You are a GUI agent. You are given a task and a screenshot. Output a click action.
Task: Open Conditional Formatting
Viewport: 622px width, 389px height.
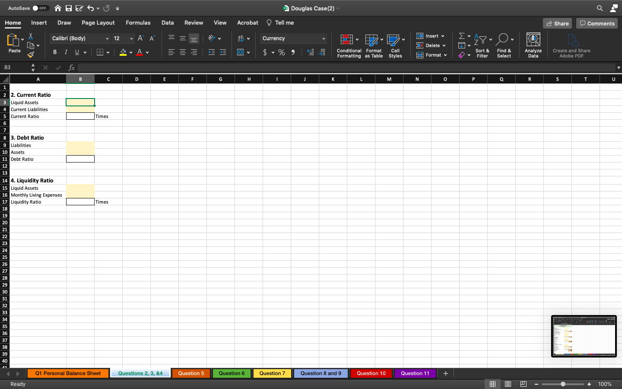pos(349,46)
